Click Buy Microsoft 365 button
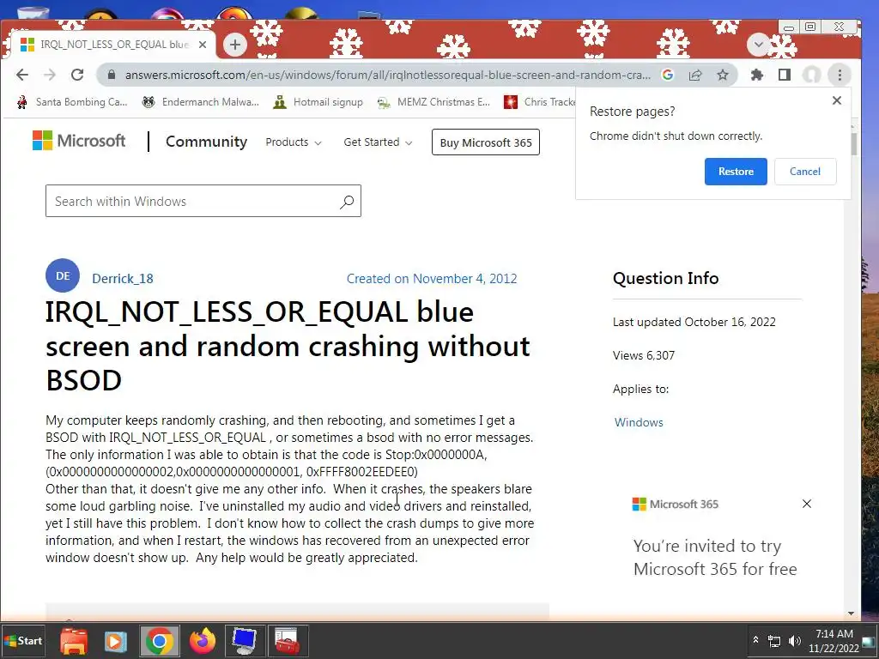This screenshot has height=659, width=879. coord(486,142)
